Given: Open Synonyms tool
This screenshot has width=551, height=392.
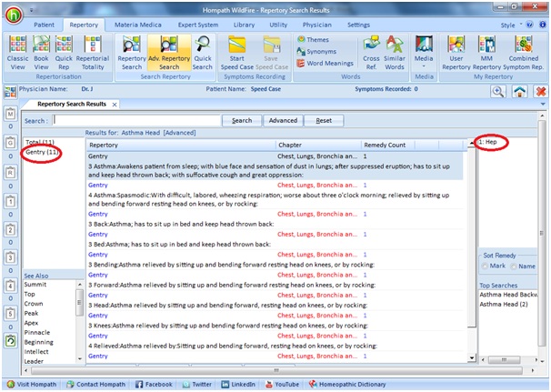Looking at the screenshot, I should point(316,51).
